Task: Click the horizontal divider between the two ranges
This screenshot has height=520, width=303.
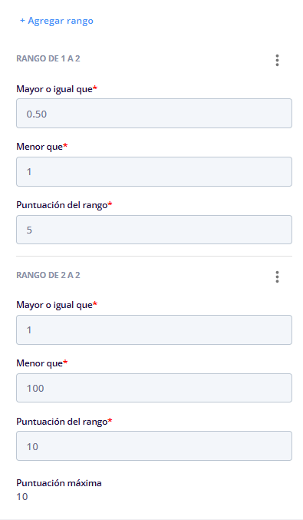Action: pos(154,256)
